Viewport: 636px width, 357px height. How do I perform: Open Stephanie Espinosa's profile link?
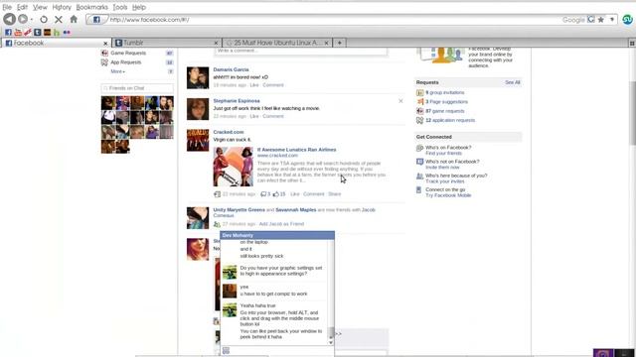[x=237, y=101]
